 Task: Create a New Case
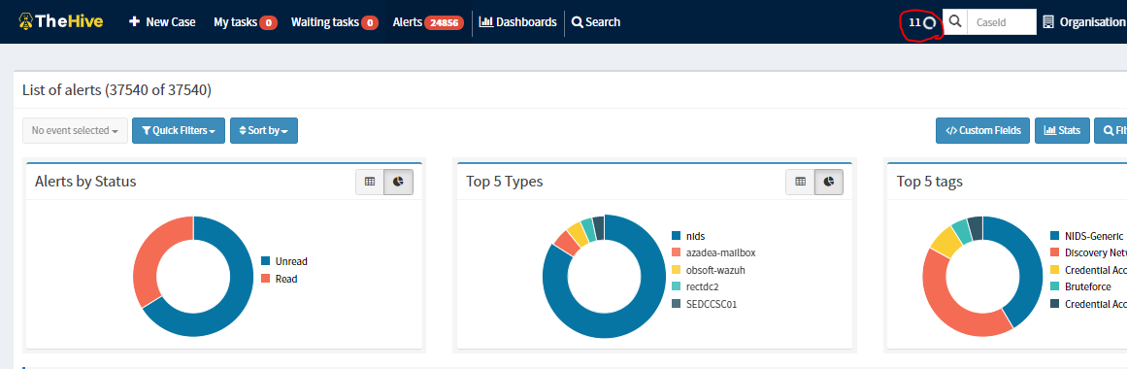tap(162, 22)
